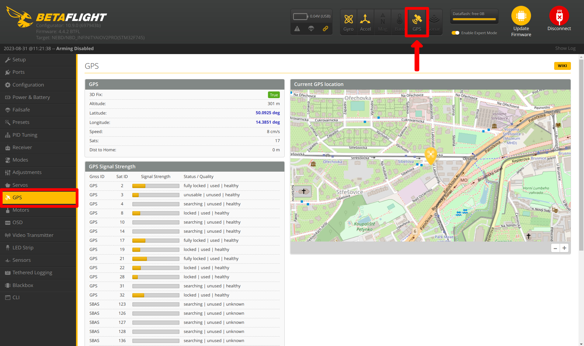This screenshot has height=346, width=584.
Task: Open the CLI tab
Action: [38, 297]
